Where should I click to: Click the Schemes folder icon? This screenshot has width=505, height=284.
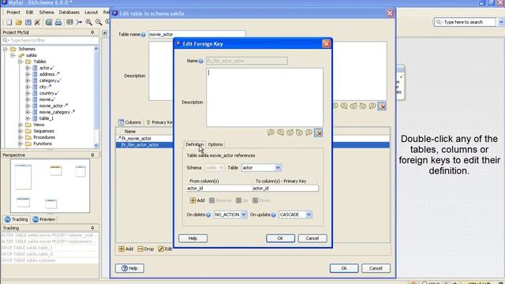13,49
